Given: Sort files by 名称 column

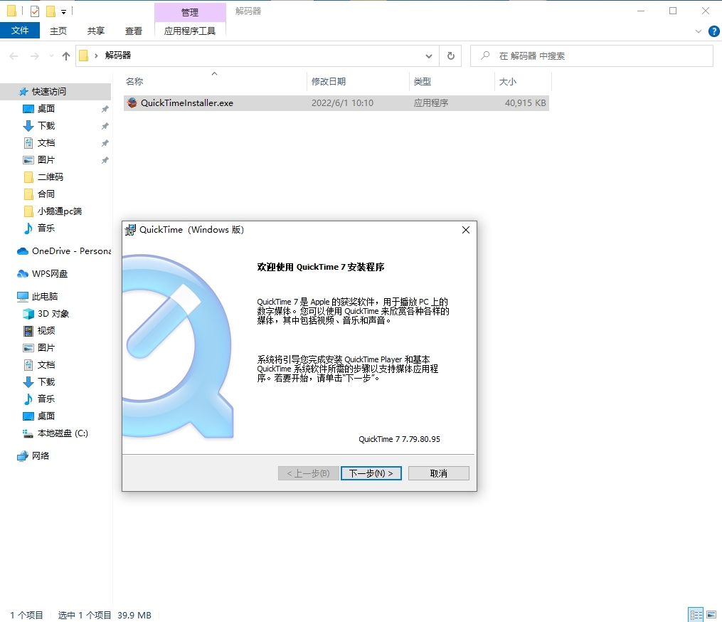Looking at the screenshot, I should point(215,82).
